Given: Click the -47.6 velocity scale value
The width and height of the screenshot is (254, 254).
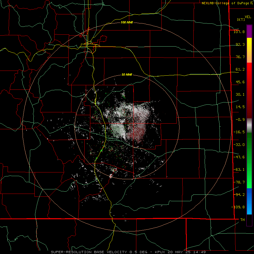Looking at the screenshot, I should click(x=239, y=157).
